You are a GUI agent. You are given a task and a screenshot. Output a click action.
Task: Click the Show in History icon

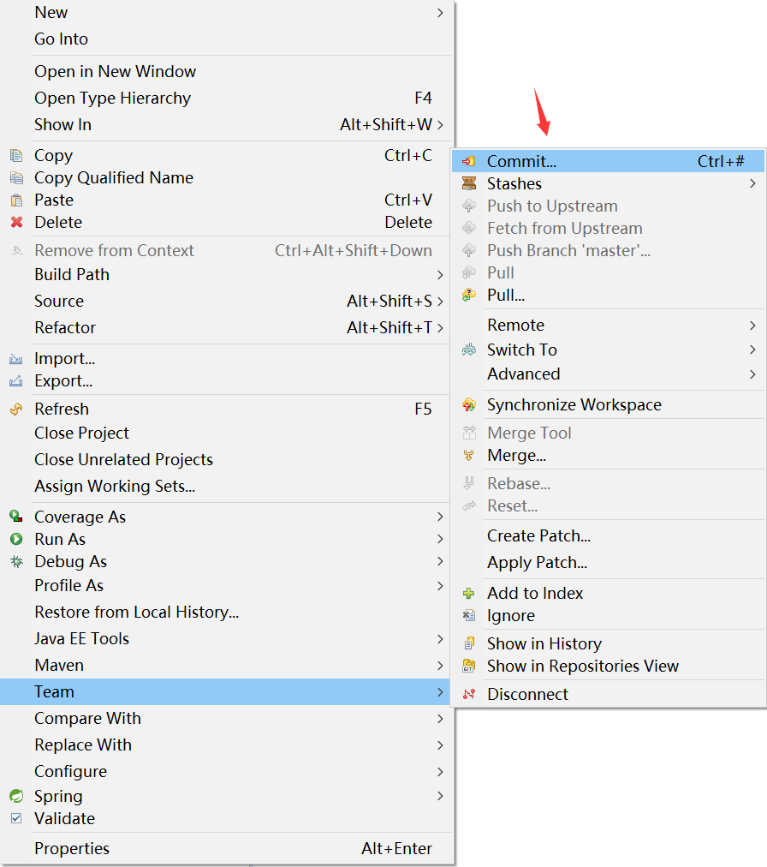(468, 643)
